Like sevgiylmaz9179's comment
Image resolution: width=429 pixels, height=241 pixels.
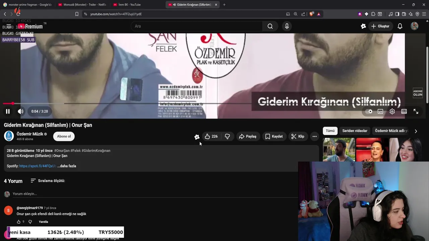point(19,222)
